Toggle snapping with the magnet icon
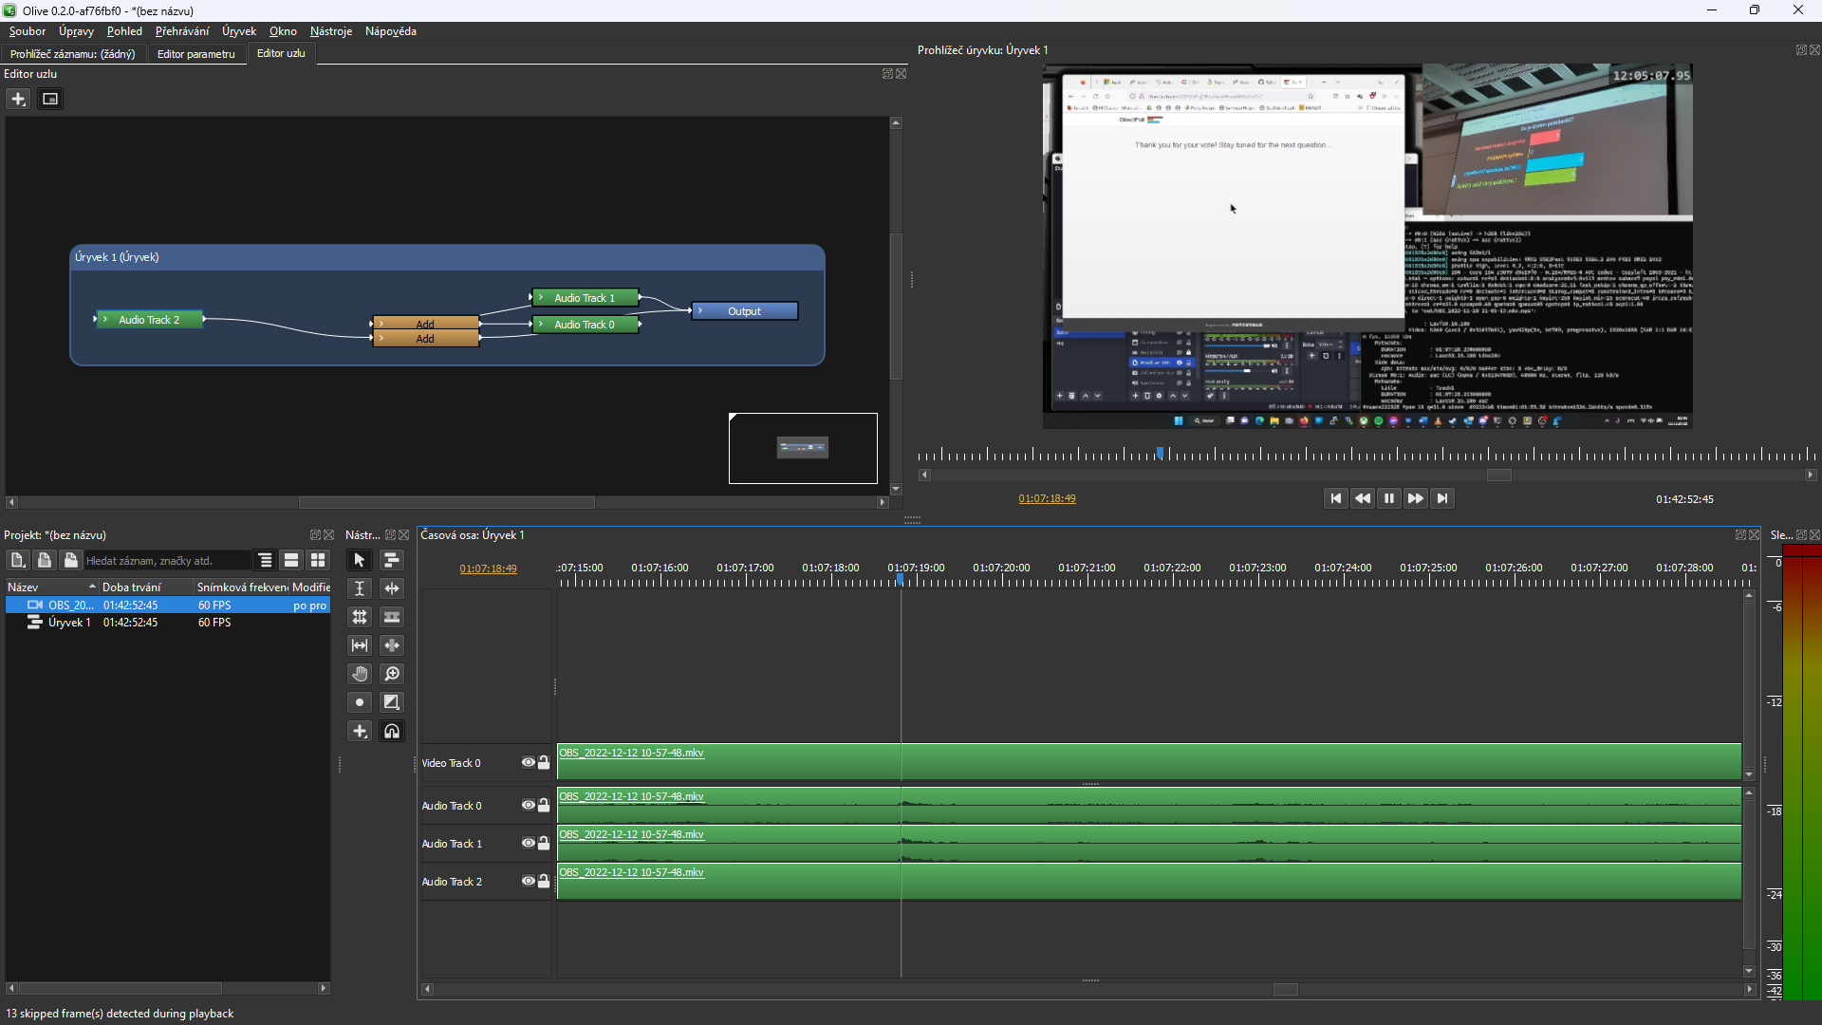This screenshot has width=1822, height=1025. [392, 732]
